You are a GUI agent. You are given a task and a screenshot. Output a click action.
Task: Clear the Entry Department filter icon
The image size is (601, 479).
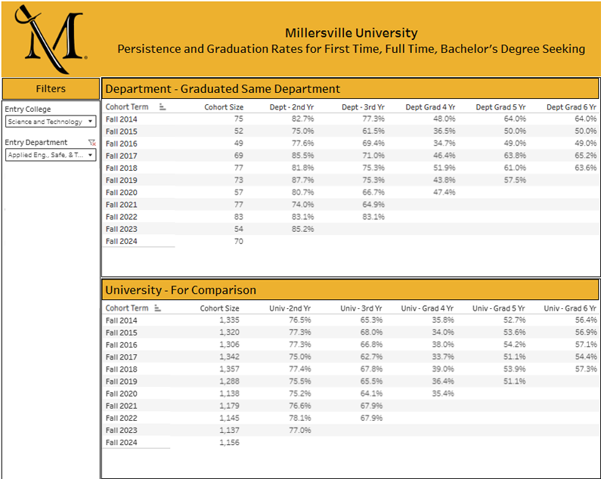(92, 143)
